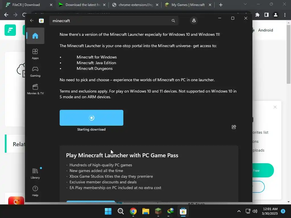Toggle the Chrome side panel icon

pyautogui.click(x=267, y=15)
